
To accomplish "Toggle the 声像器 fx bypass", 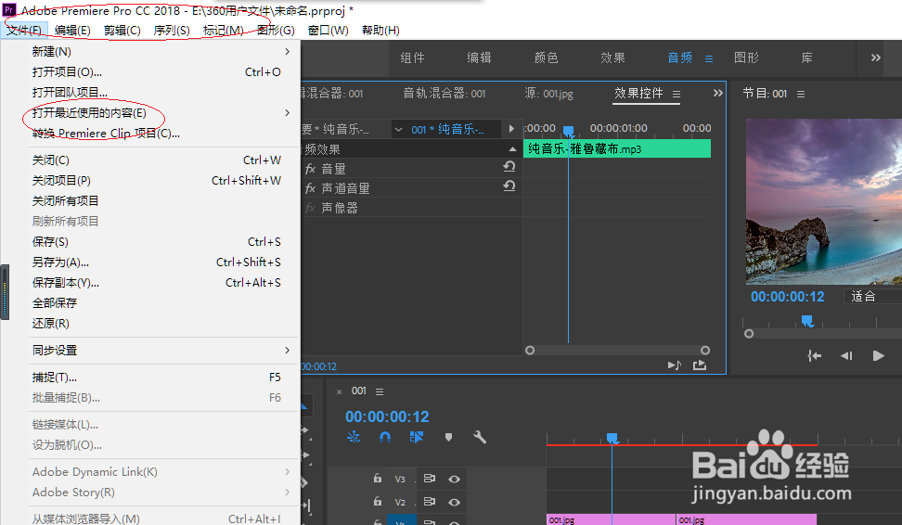I will [310, 208].
